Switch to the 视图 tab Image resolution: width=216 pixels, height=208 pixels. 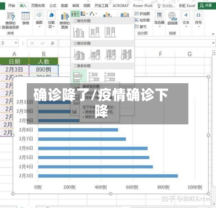click(x=87, y=6)
